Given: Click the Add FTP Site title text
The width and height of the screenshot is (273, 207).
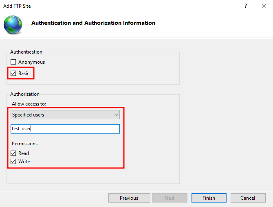Looking at the screenshot, I should pos(17,6).
